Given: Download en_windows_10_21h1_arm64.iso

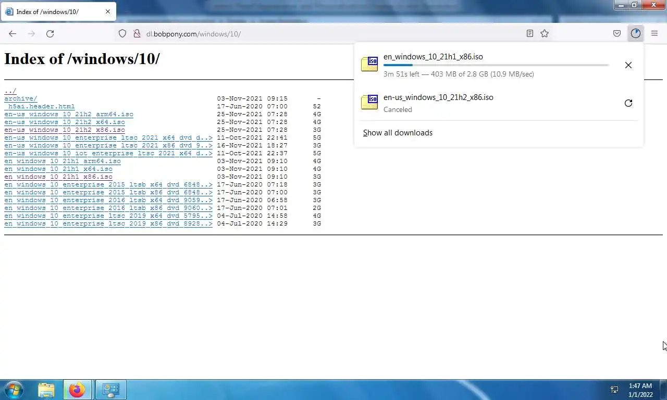Looking at the screenshot, I should coord(63,161).
